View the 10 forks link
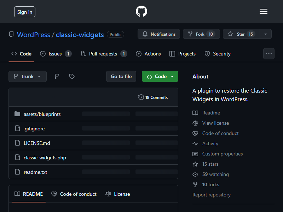The width and height of the screenshot is (283, 212). [x=210, y=185]
